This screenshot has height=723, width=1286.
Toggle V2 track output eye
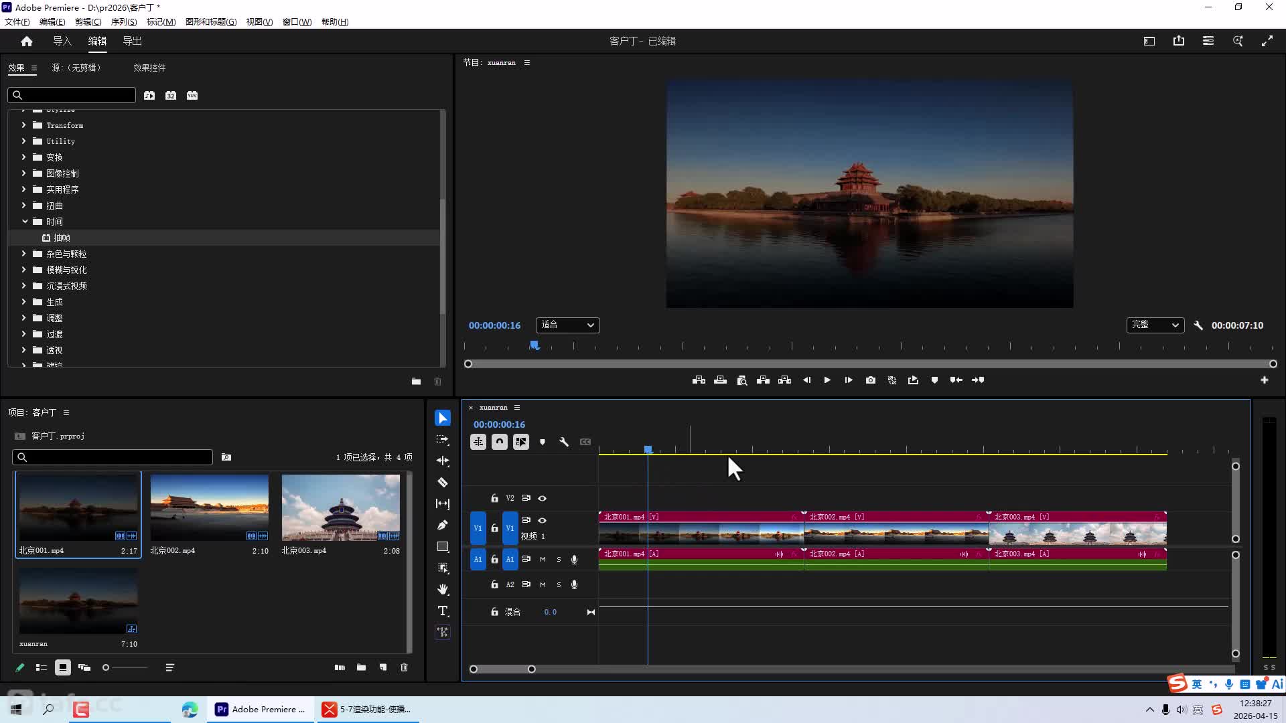[543, 499]
